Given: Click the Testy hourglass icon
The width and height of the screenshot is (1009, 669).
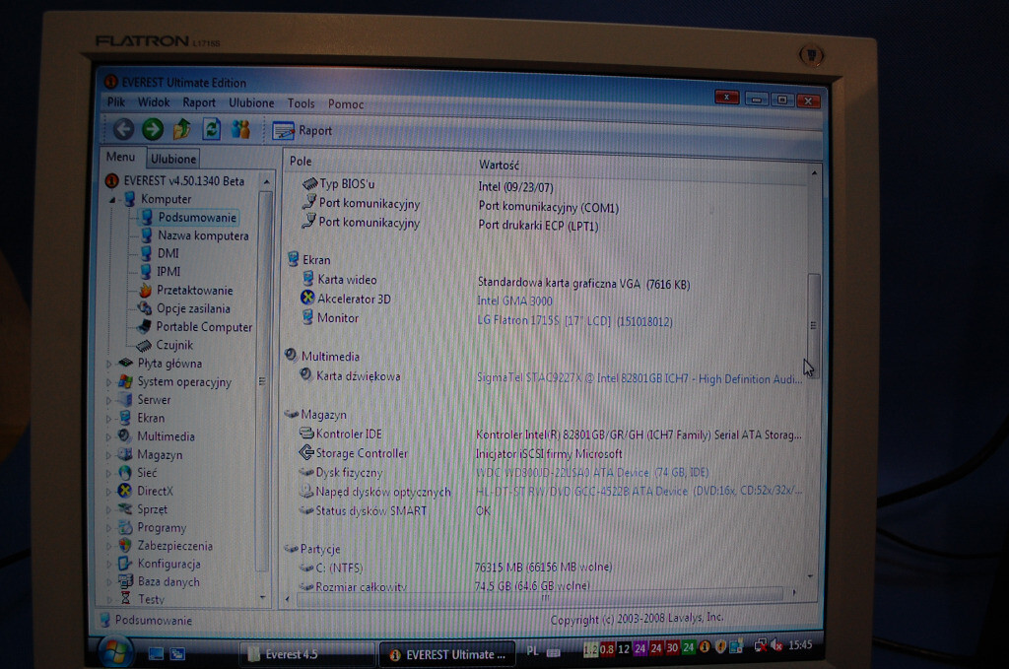Looking at the screenshot, I should point(125,599).
